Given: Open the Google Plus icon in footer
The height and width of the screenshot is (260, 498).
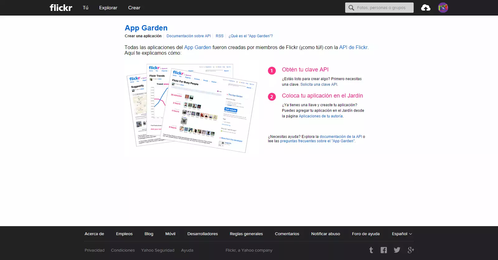Looking at the screenshot, I should coord(411,250).
